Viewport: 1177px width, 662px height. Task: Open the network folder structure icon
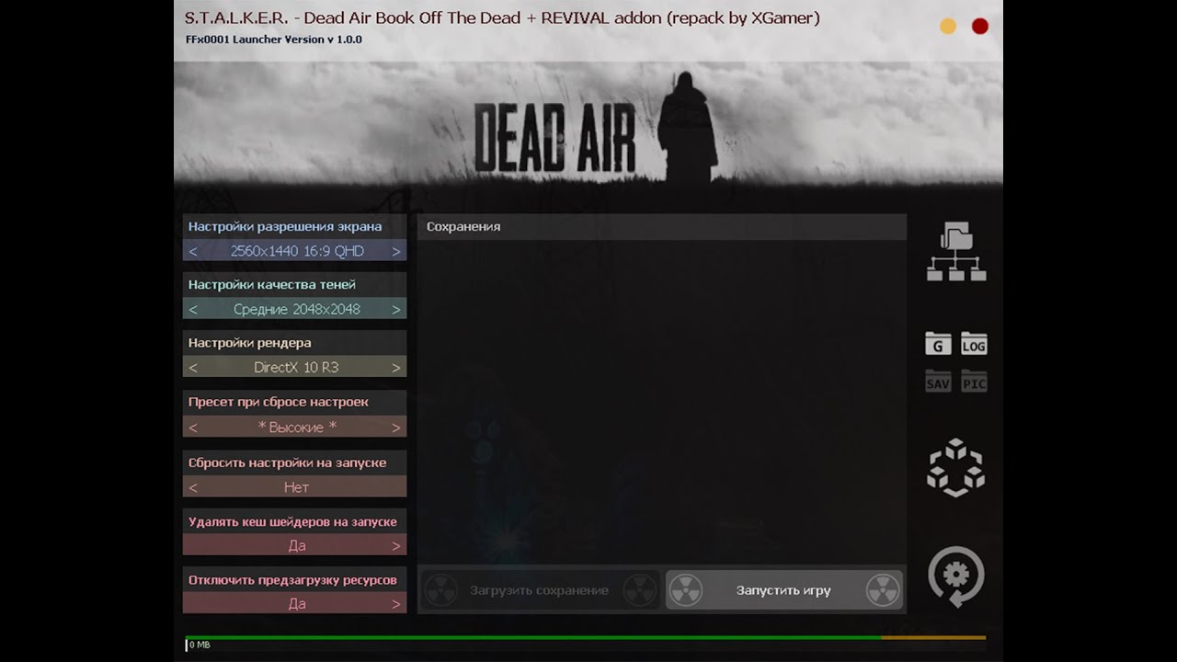[x=956, y=251]
